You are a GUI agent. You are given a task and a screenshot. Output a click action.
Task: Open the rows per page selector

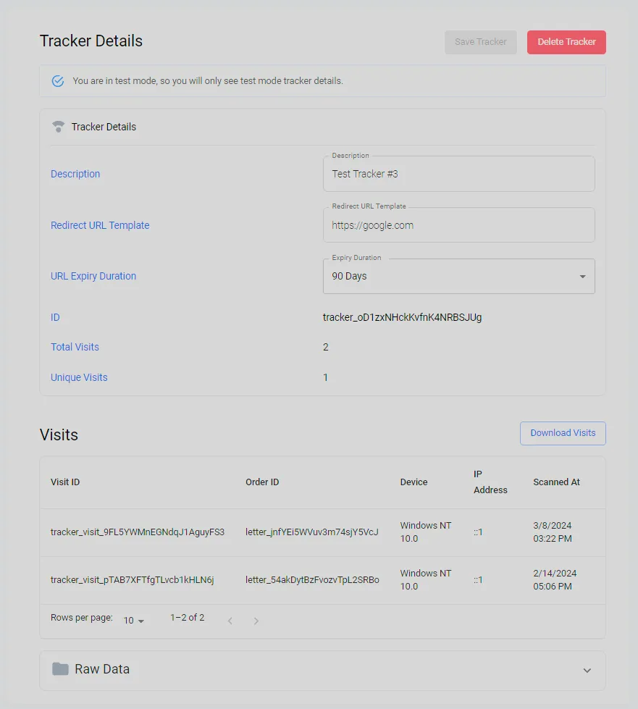[131, 621]
